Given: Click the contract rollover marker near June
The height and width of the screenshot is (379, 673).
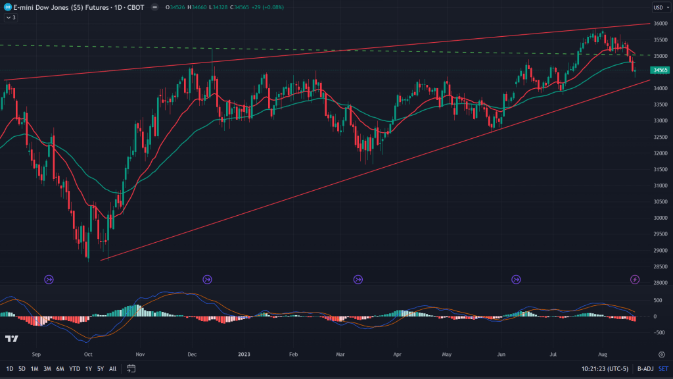Looking at the screenshot, I should coord(516,280).
